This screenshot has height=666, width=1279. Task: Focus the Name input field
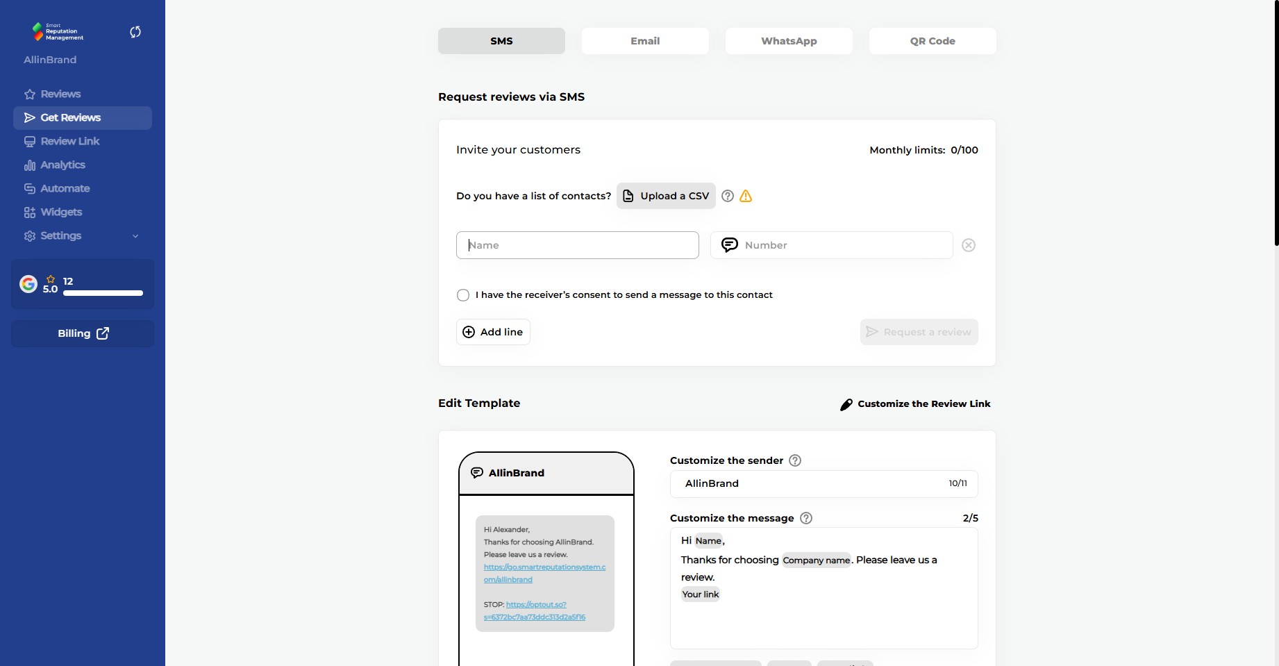coord(577,245)
